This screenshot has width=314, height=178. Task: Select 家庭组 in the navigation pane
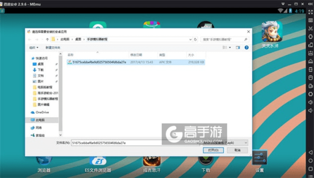38,135
